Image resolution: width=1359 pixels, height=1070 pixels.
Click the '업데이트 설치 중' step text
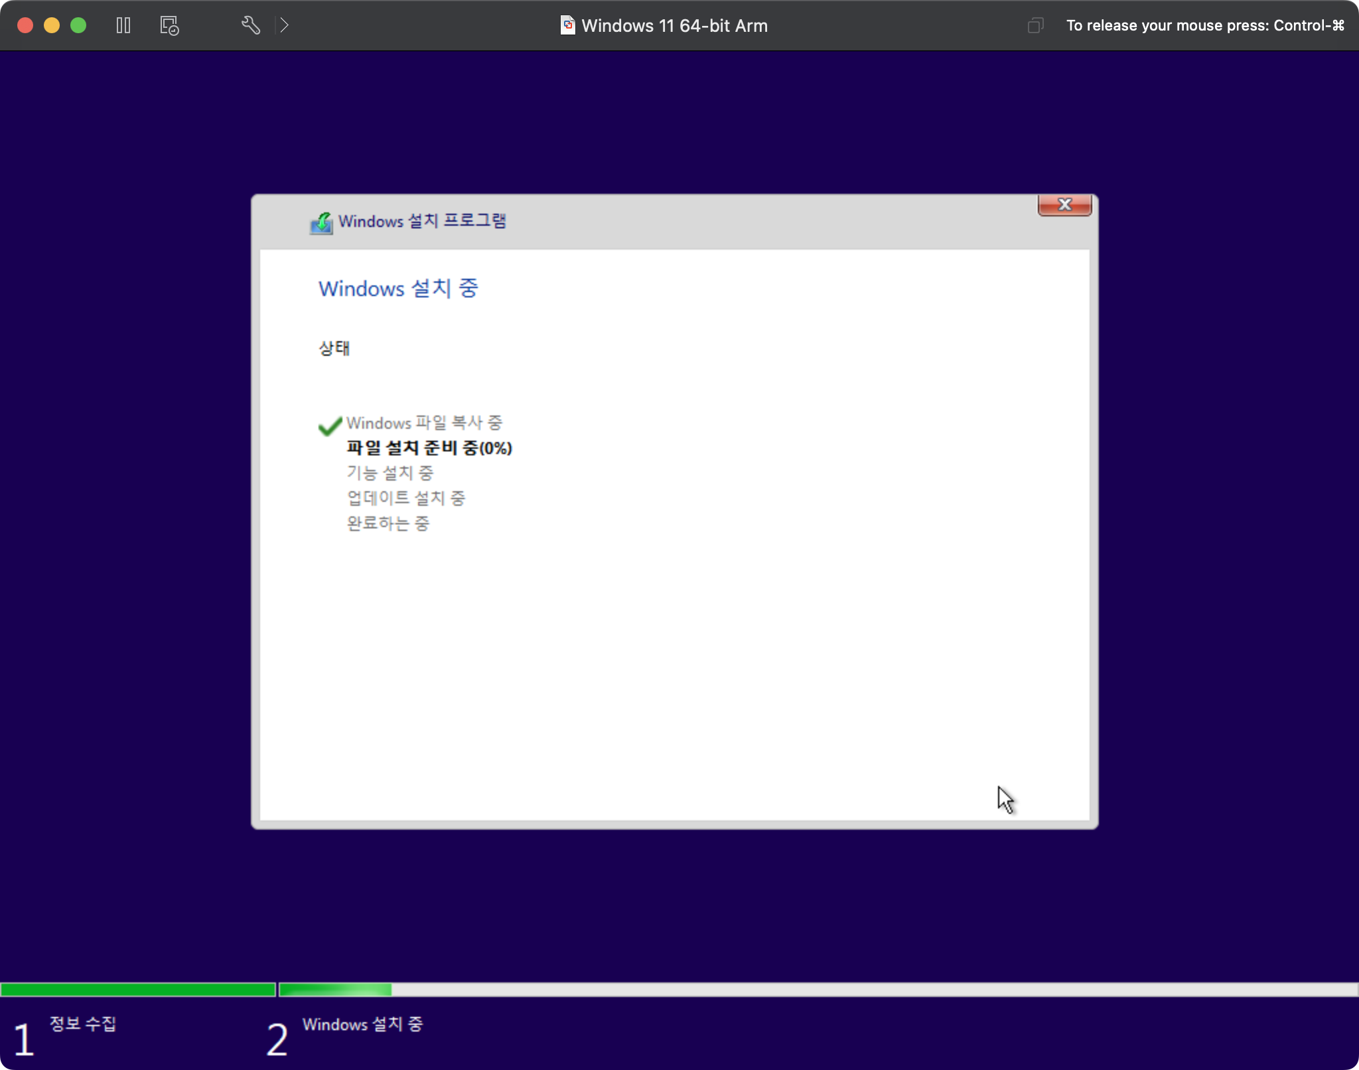405,498
